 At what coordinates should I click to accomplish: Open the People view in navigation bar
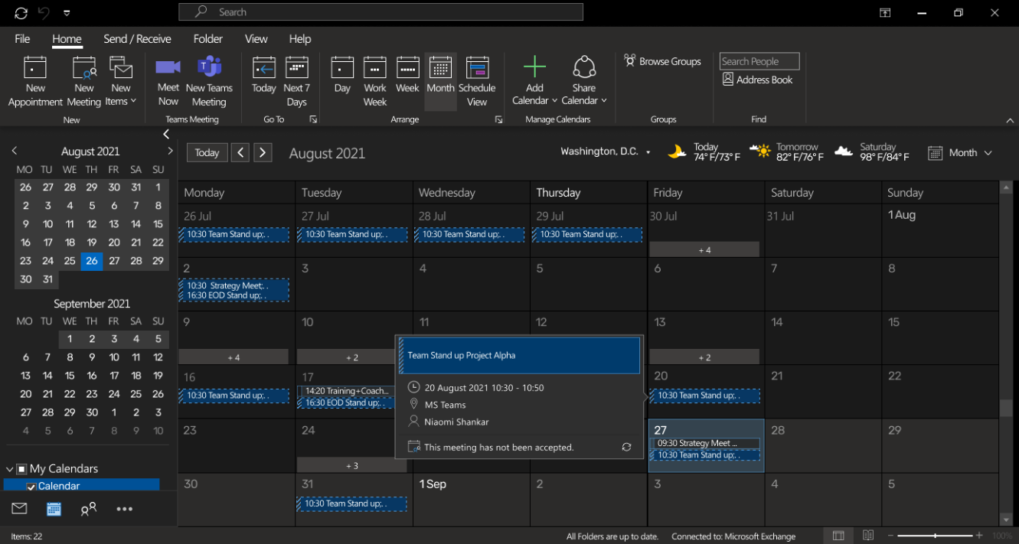[x=89, y=509]
